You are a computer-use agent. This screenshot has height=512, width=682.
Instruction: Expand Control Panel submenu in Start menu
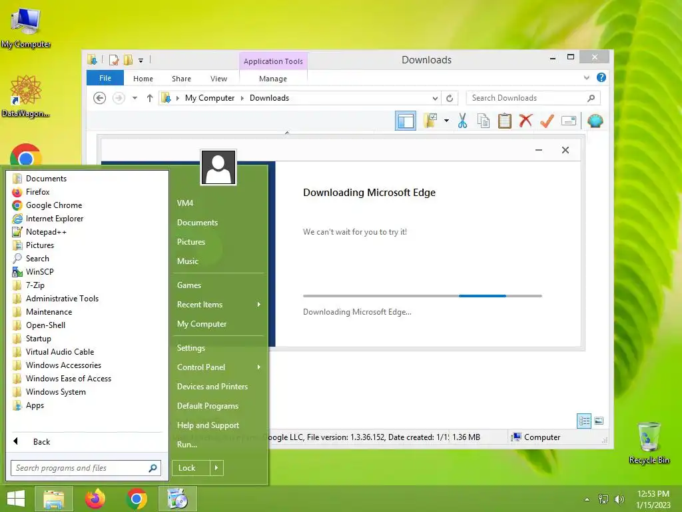tap(218, 367)
